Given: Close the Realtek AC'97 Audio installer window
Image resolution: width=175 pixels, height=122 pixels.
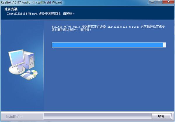Looking at the screenshot, I should (x=169, y=2).
